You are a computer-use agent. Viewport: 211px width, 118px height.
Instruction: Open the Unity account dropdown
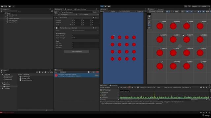(4, 6)
